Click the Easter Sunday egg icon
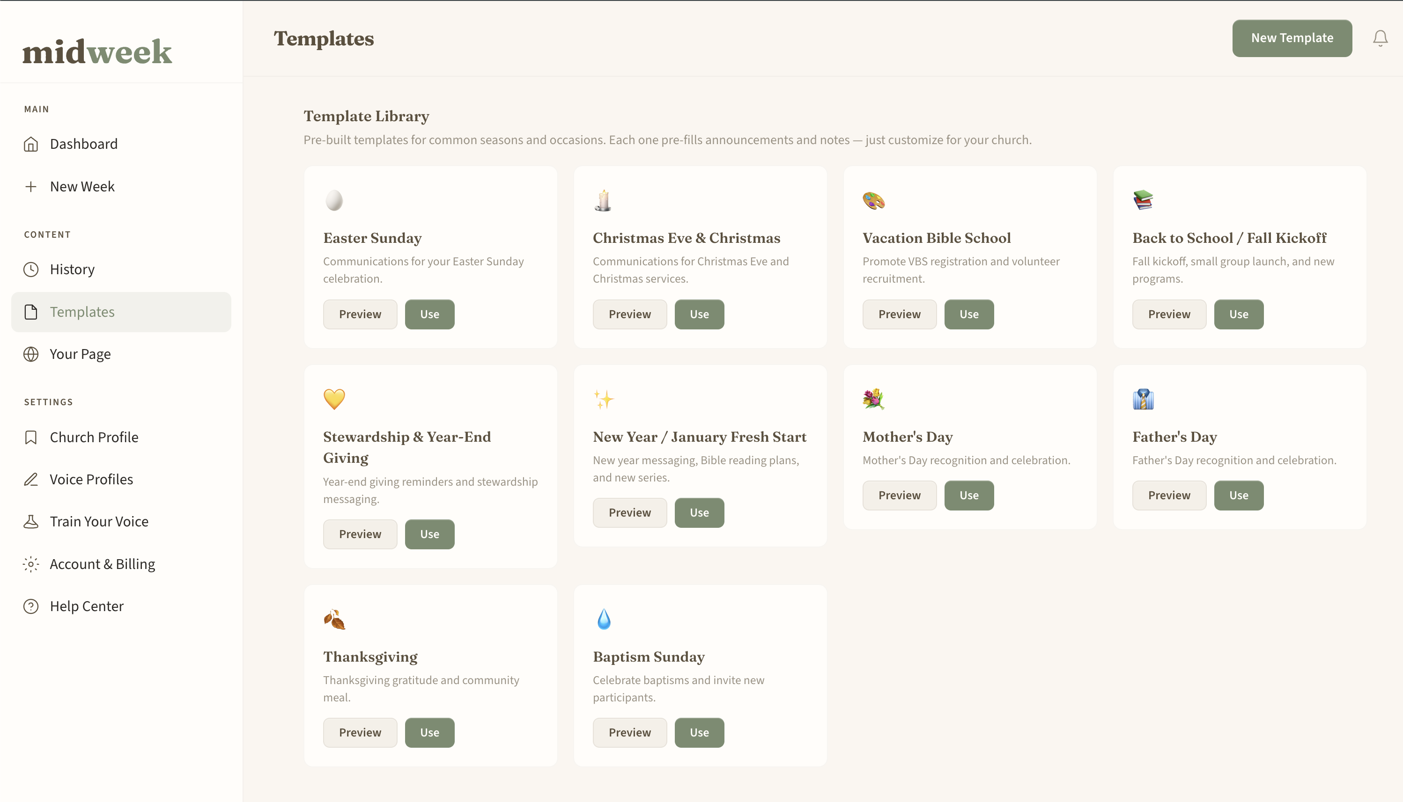This screenshot has height=802, width=1403. pyautogui.click(x=334, y=200)
